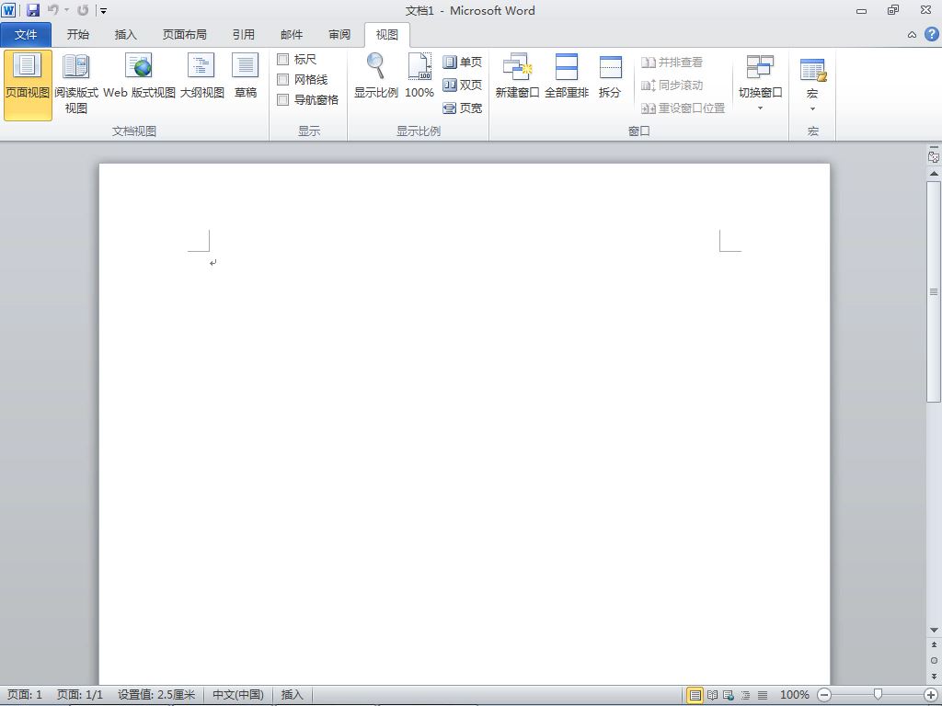This screenshot has height=706, width=942.
Task: Save document via quick access toolbar
Action: [x=33, y=9]
